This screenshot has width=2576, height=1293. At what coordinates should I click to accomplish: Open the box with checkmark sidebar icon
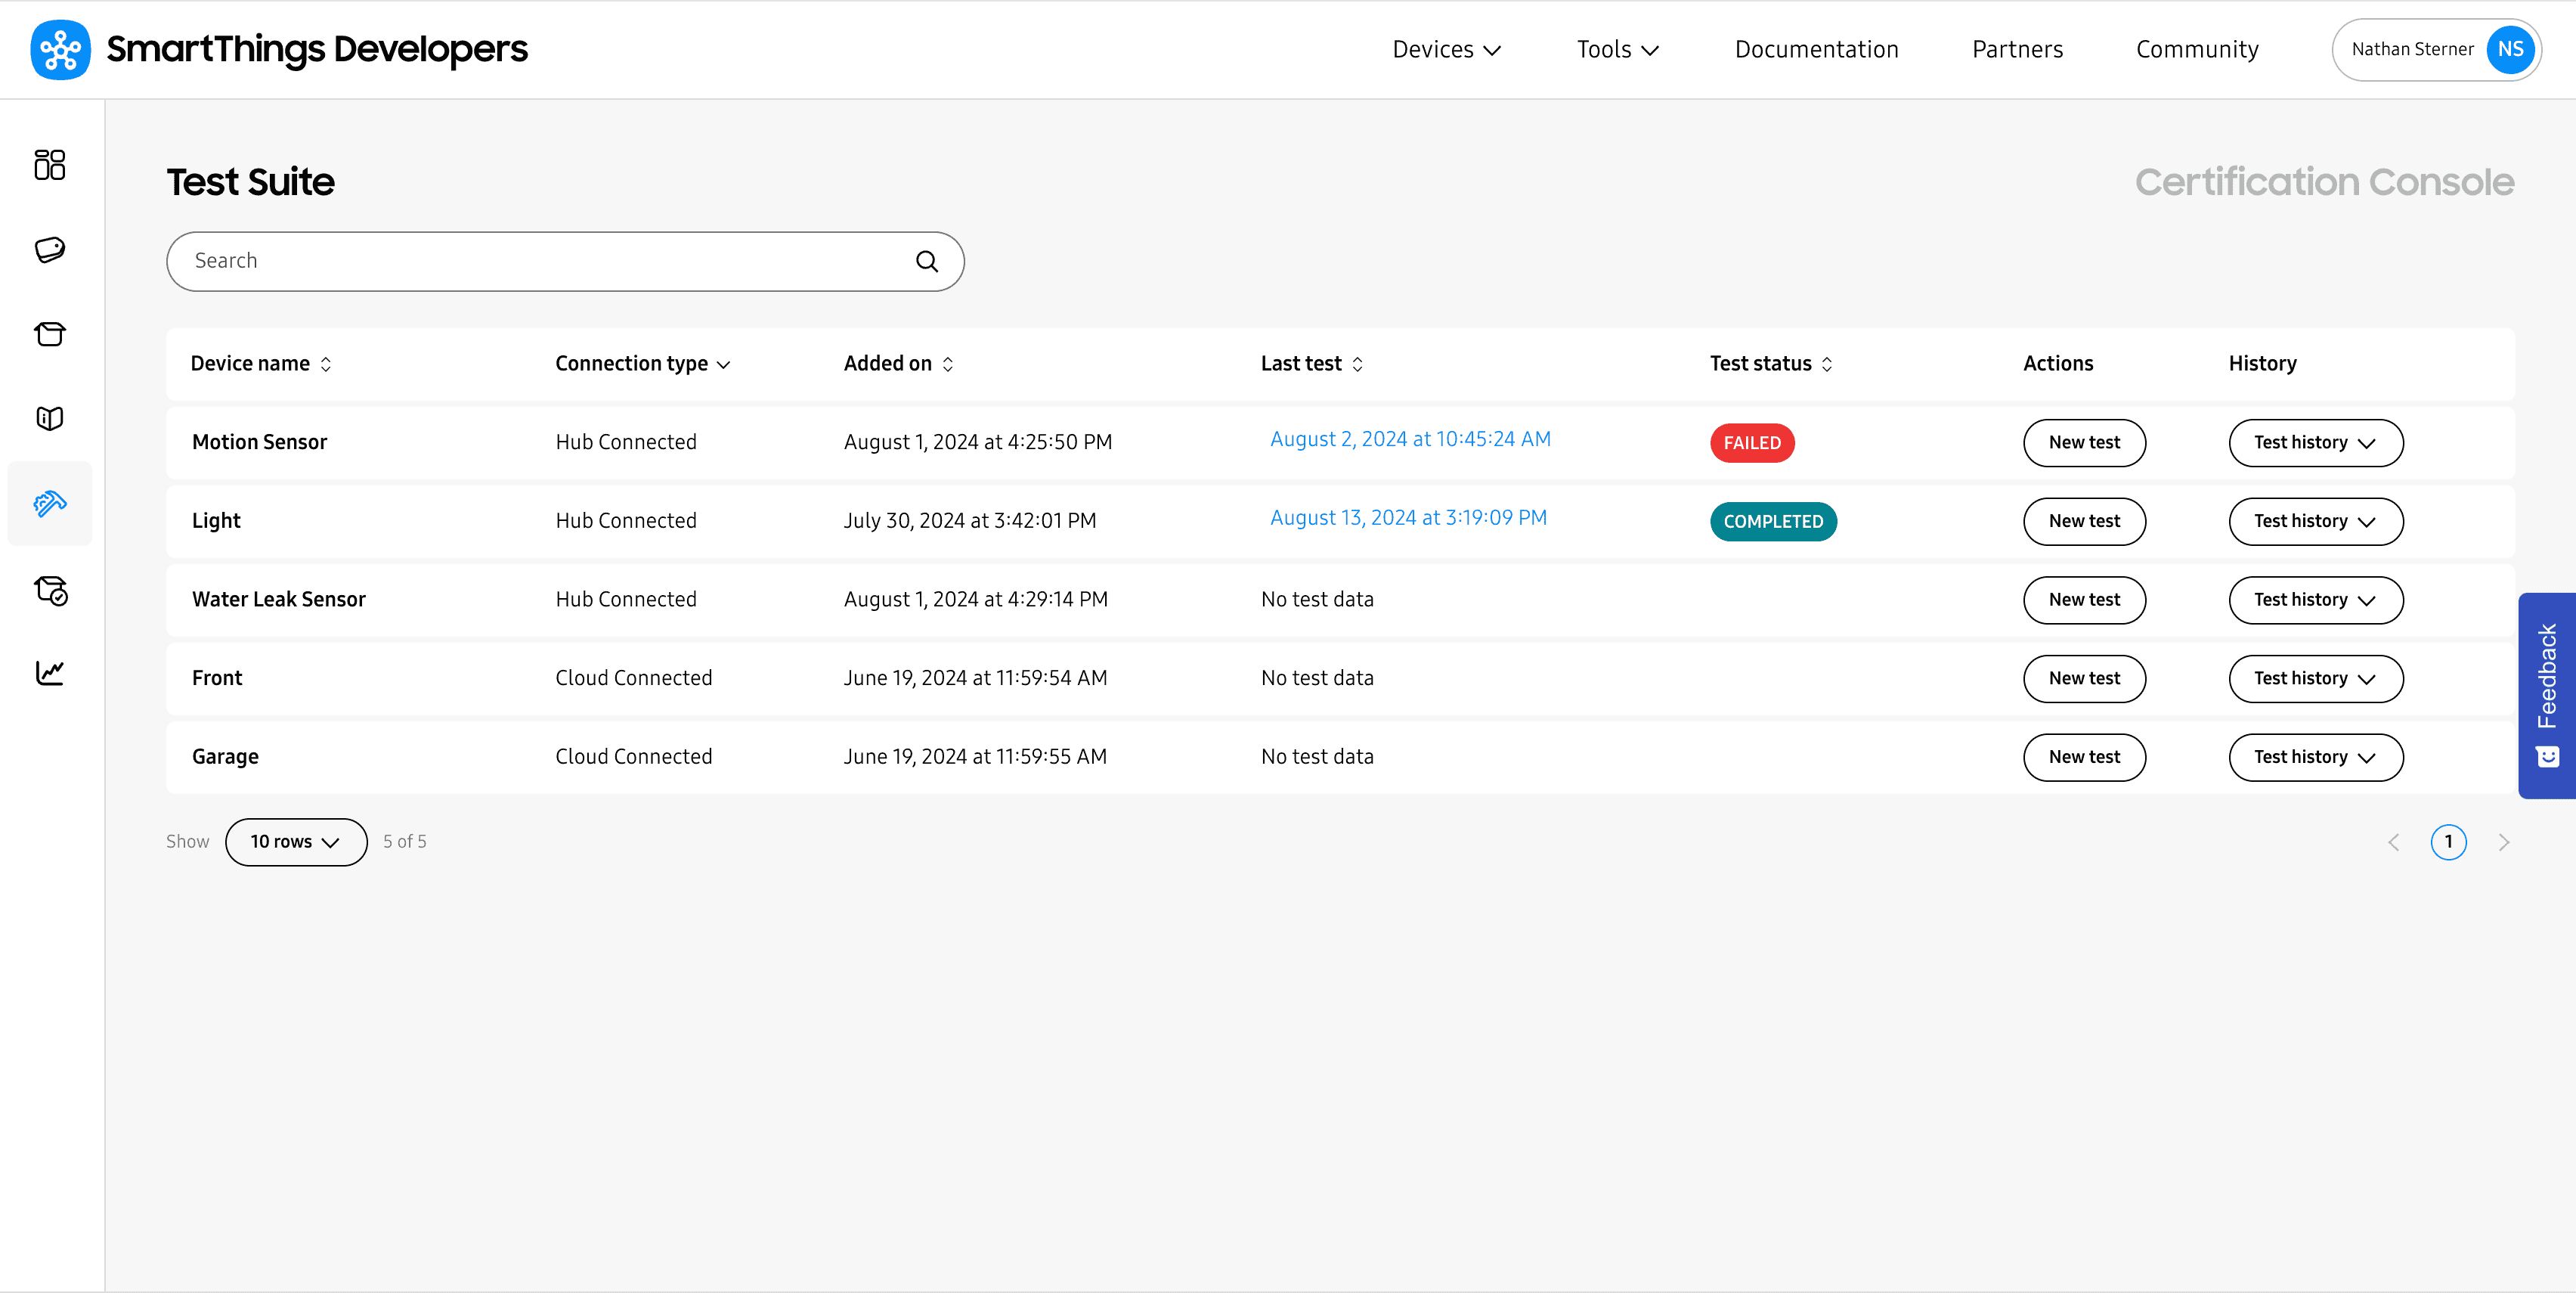click(x=50, y=590)
